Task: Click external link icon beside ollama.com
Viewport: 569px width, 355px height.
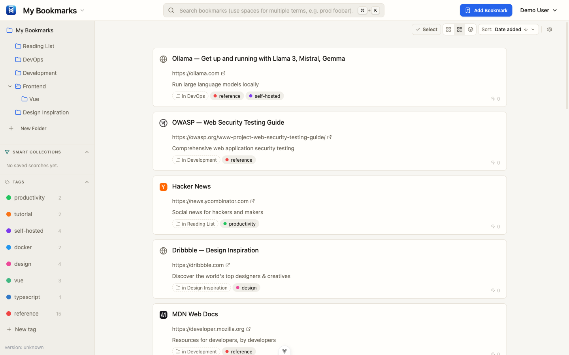Action: coord(223,73)
